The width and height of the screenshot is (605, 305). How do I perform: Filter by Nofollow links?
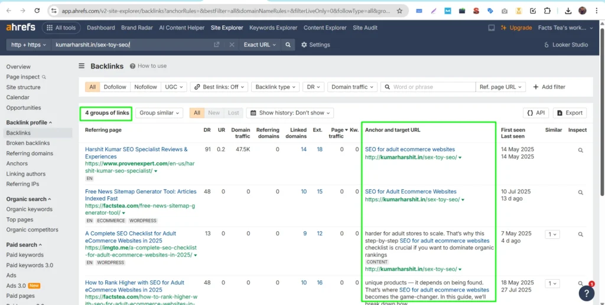145,87
